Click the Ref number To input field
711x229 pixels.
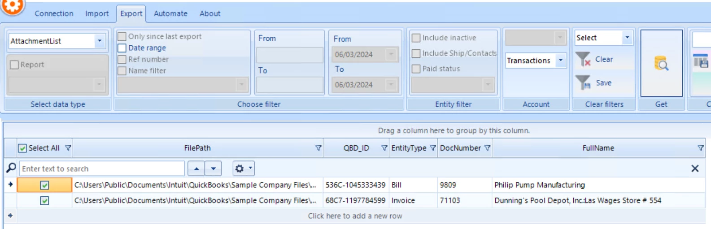click(x=290, y=85)
